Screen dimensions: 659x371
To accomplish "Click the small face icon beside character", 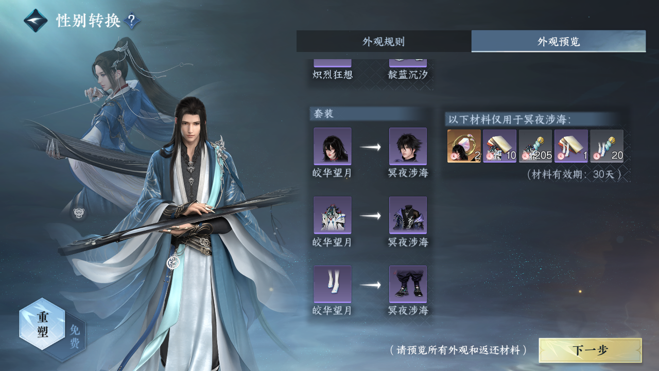I will point(79,213).
